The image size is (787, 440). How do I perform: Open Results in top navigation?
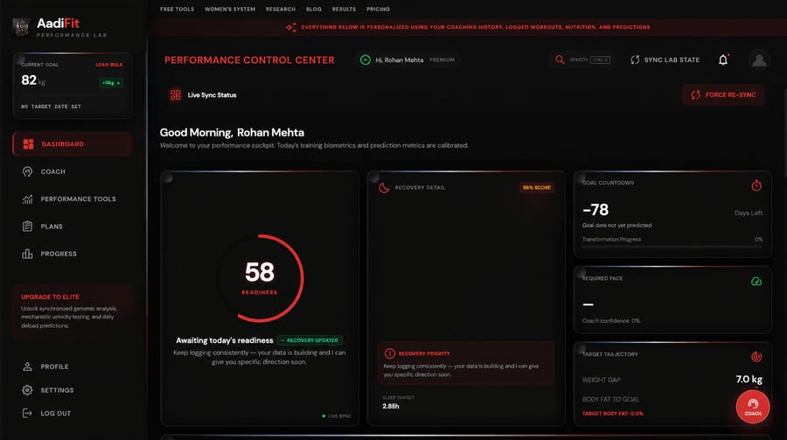(x=344, y=9)
